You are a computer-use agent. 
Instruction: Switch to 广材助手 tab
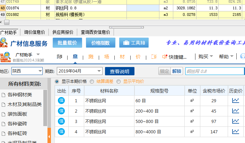coord(9,32)
